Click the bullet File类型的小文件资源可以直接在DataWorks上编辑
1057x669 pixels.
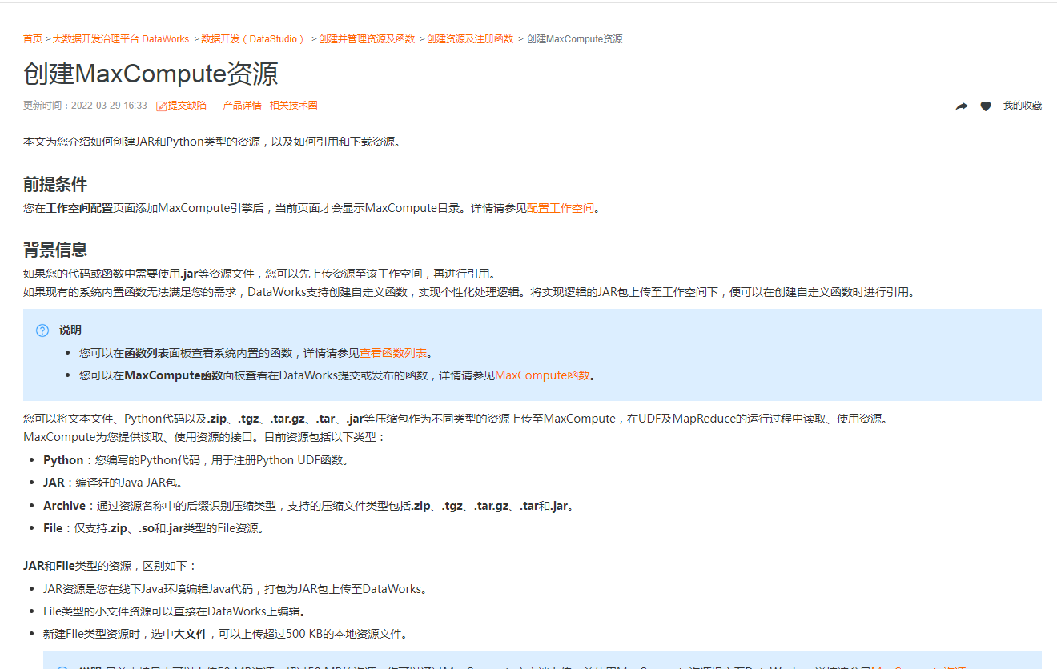click(x=175, y=611)
